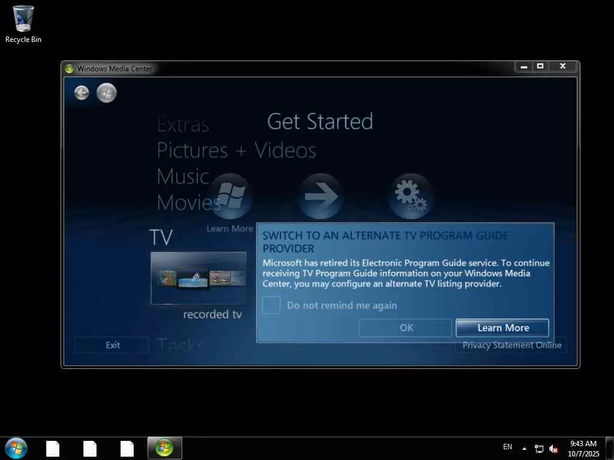Viewport: 614px width, 460px height.
Task: Minimize the Windows Media Center window
Action: click(x=524, y=66)
